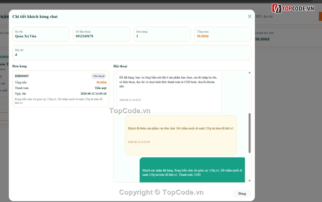Image resolution: width=322 pixels, height=202 pixels.
Task: Click Doanh thu chat value in background page
Action: pyautogui.click(x=262, y=39)
